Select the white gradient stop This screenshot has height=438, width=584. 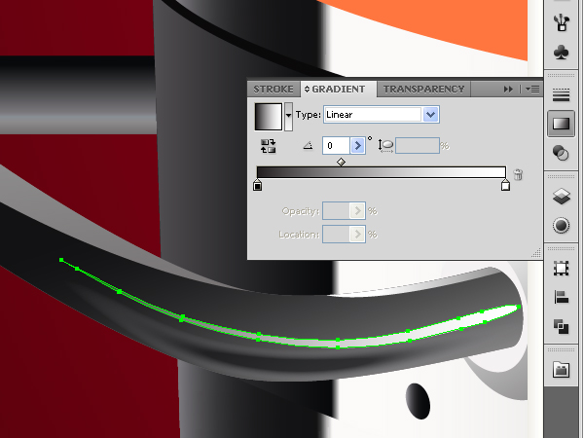(505, 185)
